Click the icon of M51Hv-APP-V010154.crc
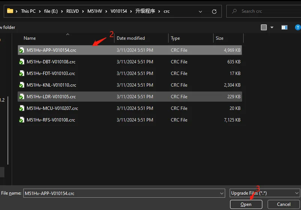 22,50
